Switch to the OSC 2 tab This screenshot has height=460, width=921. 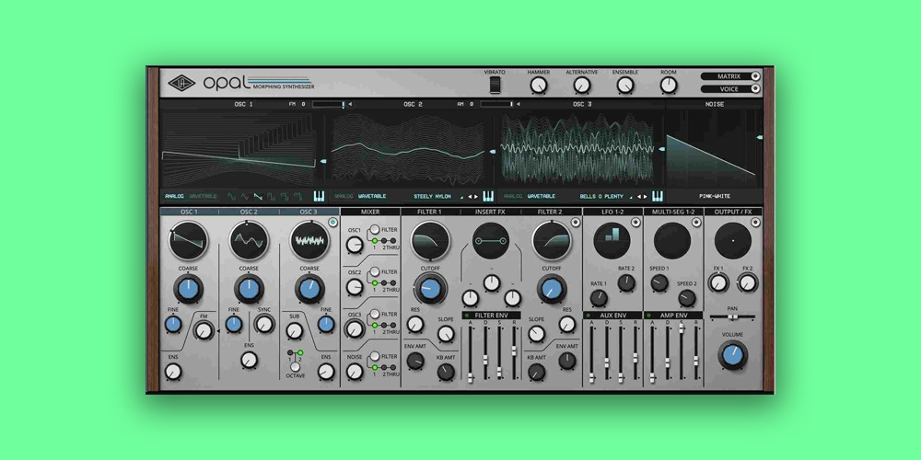[249, 212]
